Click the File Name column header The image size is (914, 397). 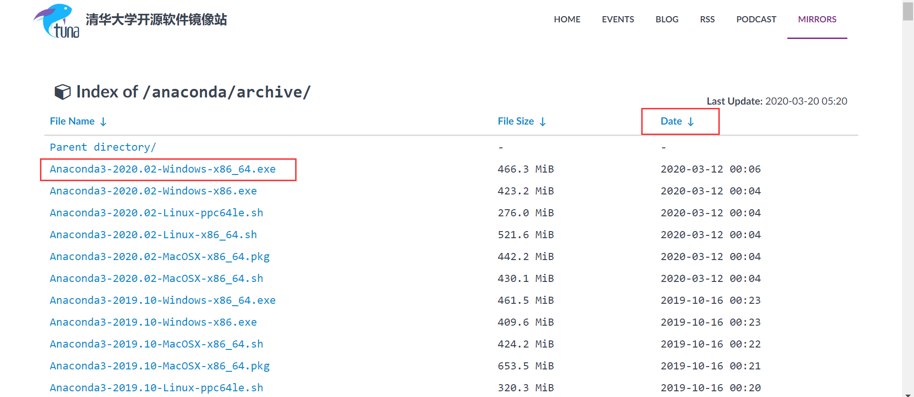coord(72,121)
